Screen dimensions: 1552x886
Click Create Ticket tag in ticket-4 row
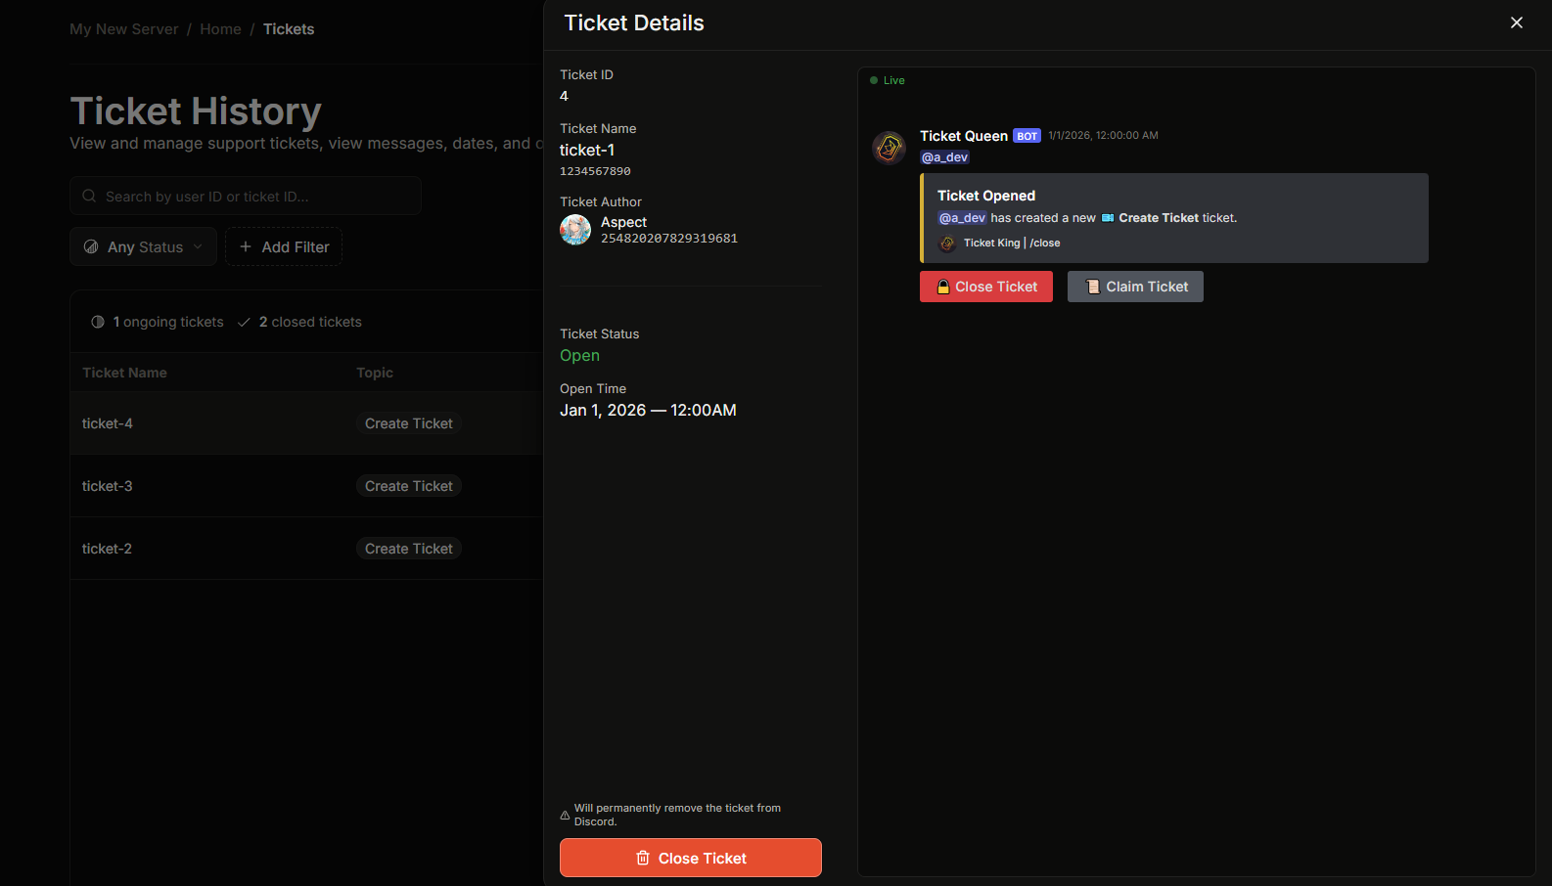(x=409, y=423)
